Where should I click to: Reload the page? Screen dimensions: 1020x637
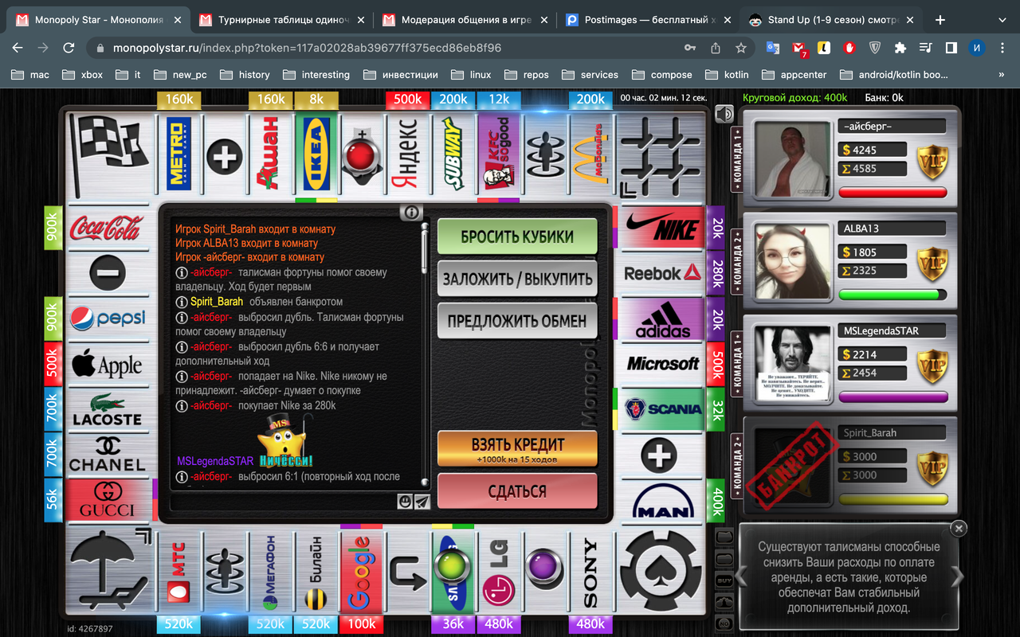[69, 48]
